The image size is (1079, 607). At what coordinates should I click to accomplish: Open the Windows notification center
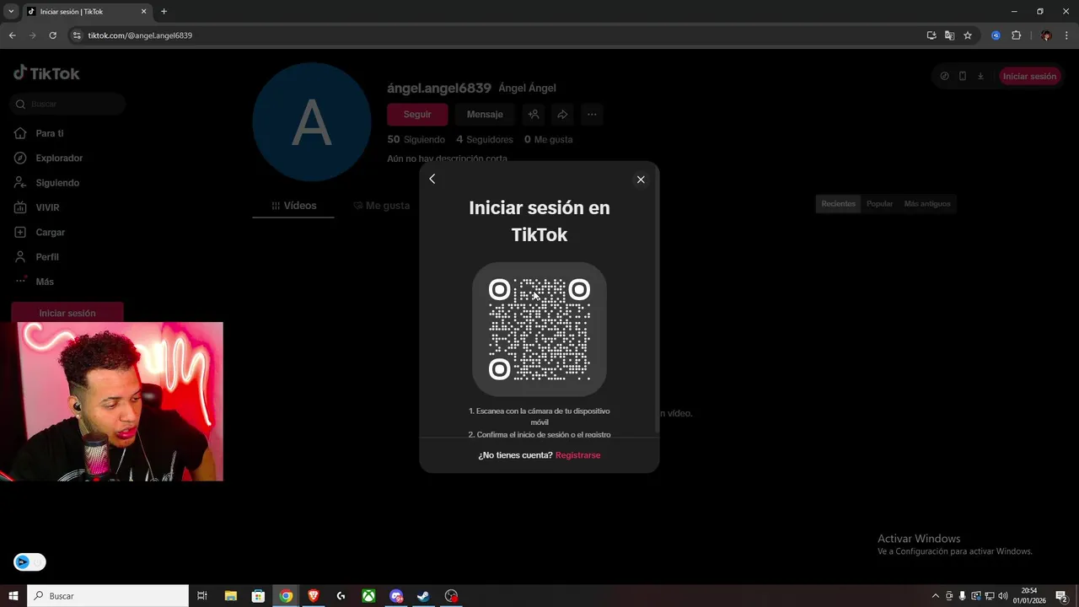coord(1062,596)
